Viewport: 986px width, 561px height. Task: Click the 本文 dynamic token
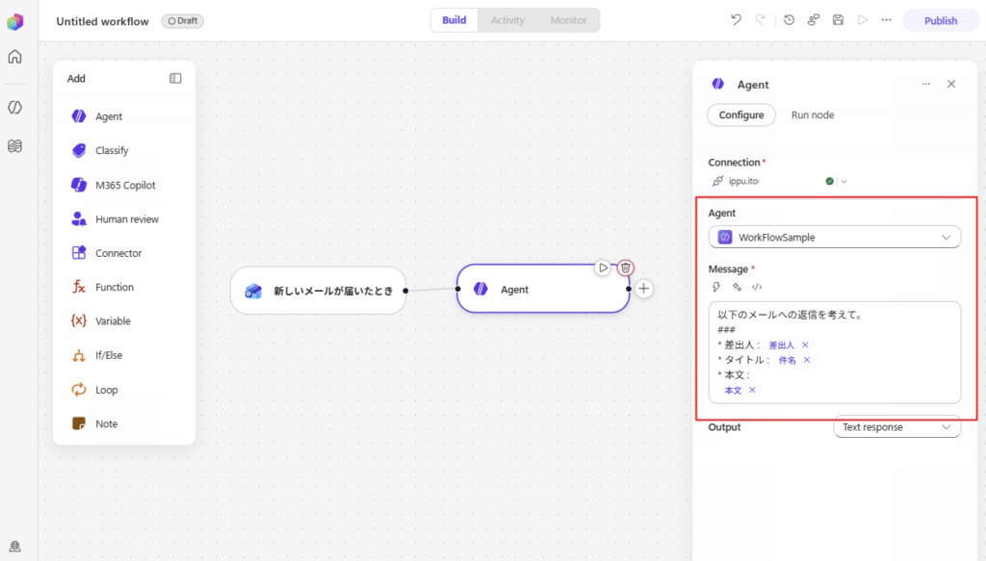point(733,390)
